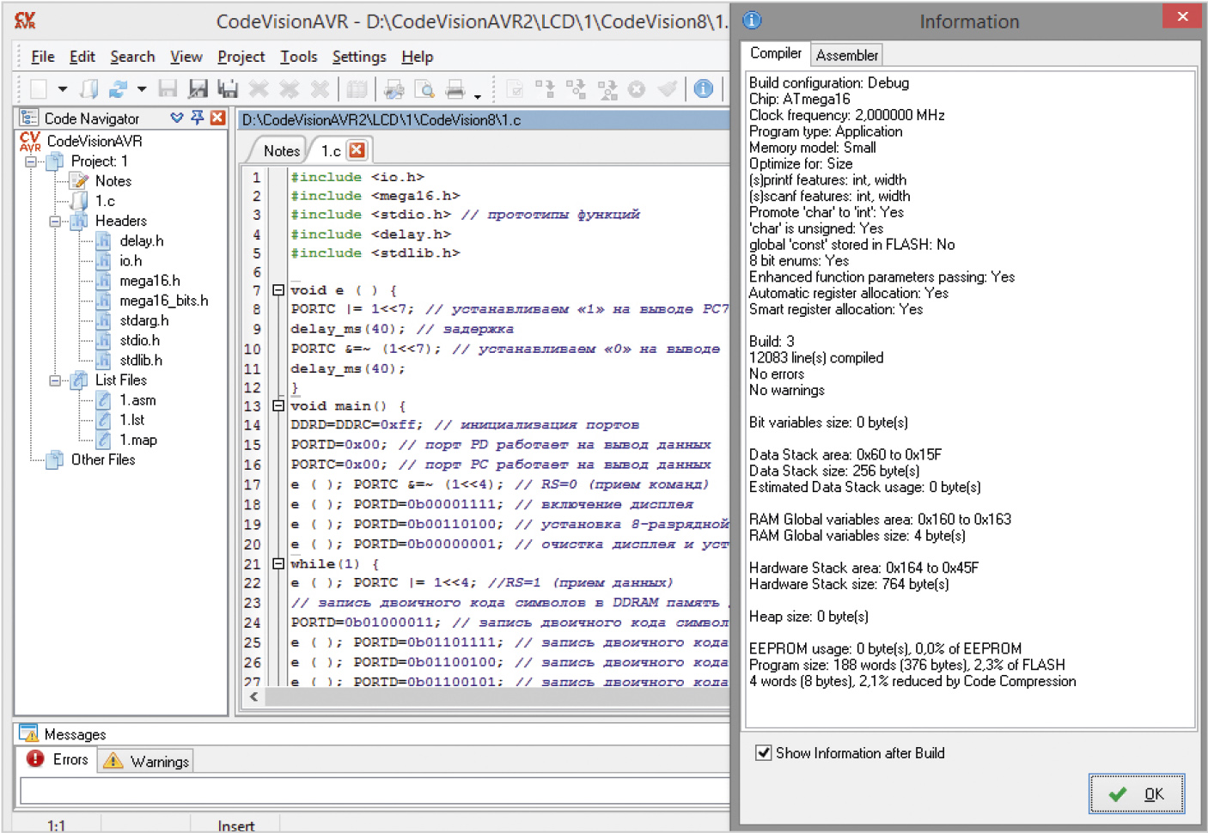Open the Tools menu
The image size is (1208, 833).
(x=299, y=57)
